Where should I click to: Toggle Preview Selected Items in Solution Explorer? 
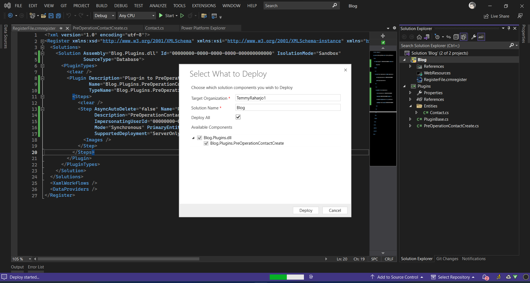pyautogui.click(x=481, y=37)
